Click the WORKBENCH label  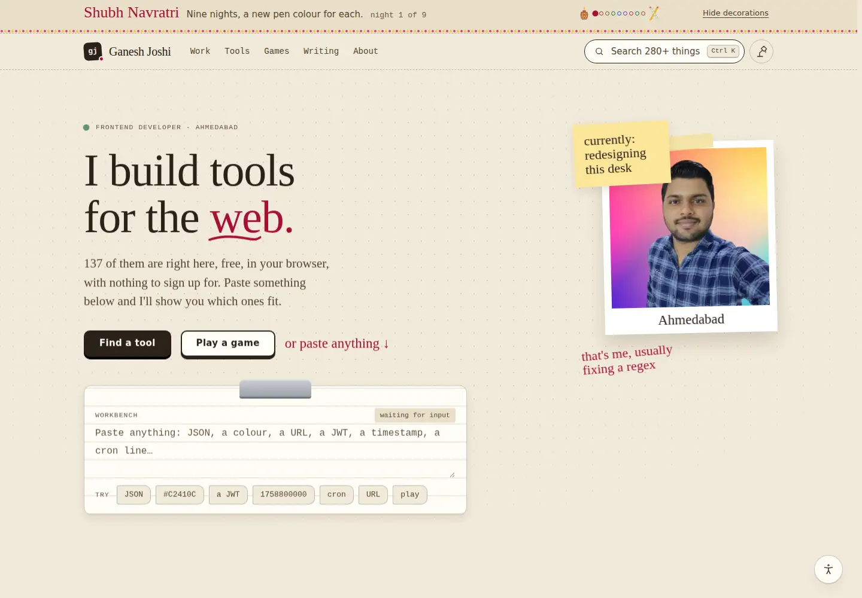pos(117,415)
